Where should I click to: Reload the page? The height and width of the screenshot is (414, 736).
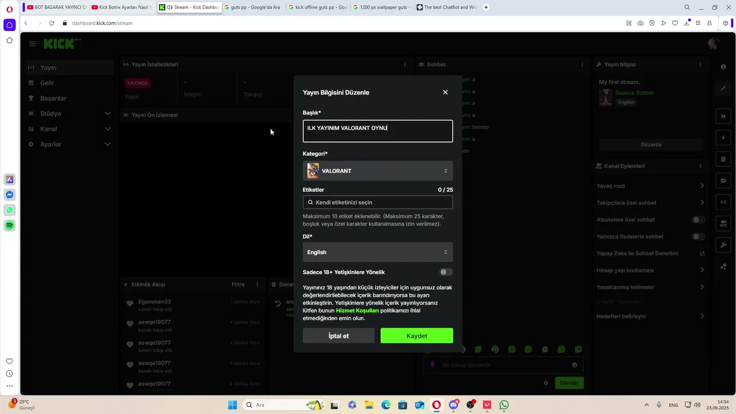52,23
